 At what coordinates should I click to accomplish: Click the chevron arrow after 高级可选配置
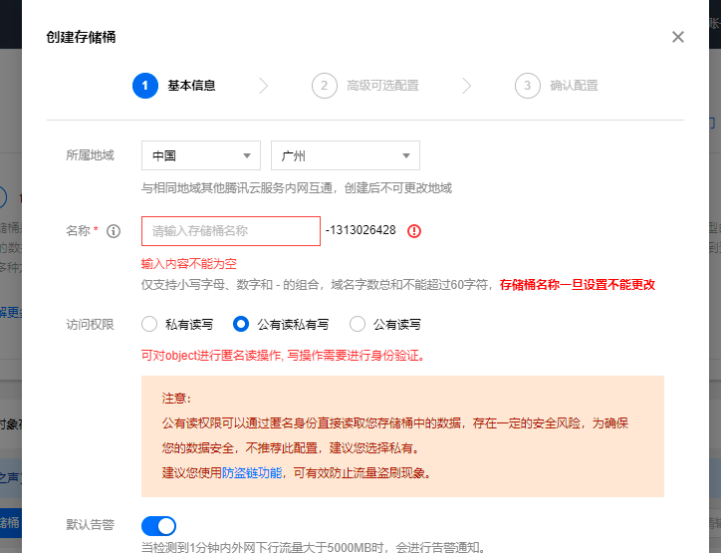click(468, 86)
